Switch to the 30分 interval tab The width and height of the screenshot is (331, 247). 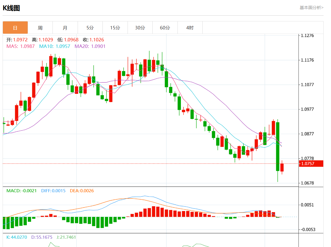(140, 28)
